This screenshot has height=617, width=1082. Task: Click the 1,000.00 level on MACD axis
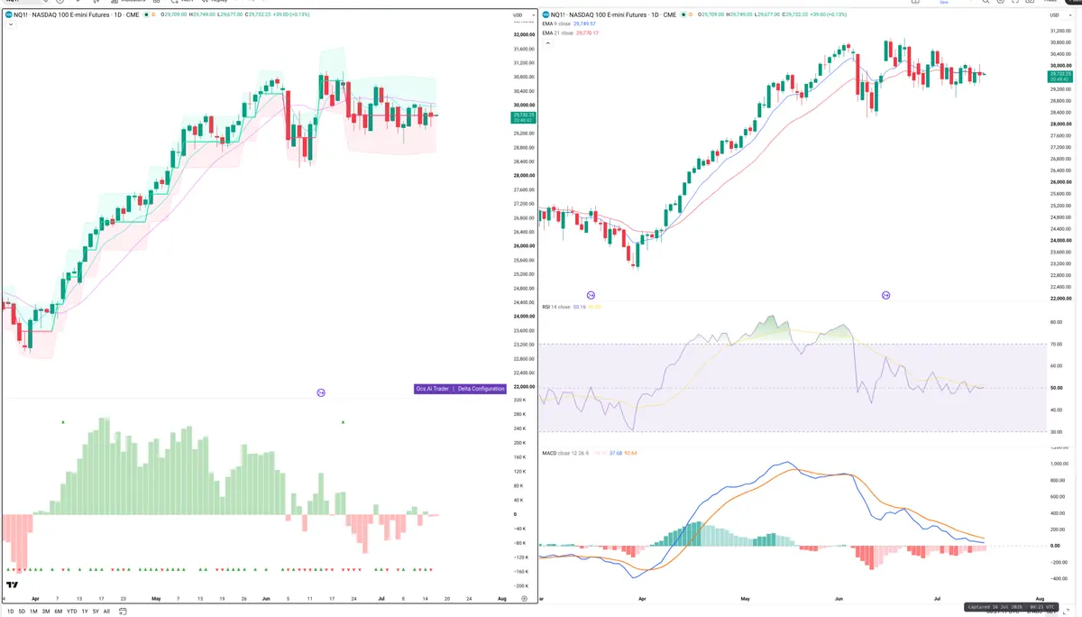(1059, 464)
